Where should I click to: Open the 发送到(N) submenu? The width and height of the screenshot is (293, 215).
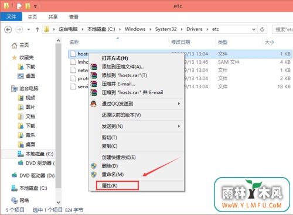coord(137,126)
